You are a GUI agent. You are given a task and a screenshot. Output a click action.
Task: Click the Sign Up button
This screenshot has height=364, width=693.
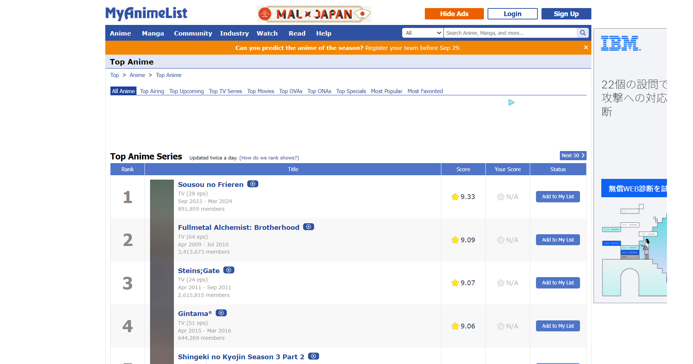(x=566, y=14)
